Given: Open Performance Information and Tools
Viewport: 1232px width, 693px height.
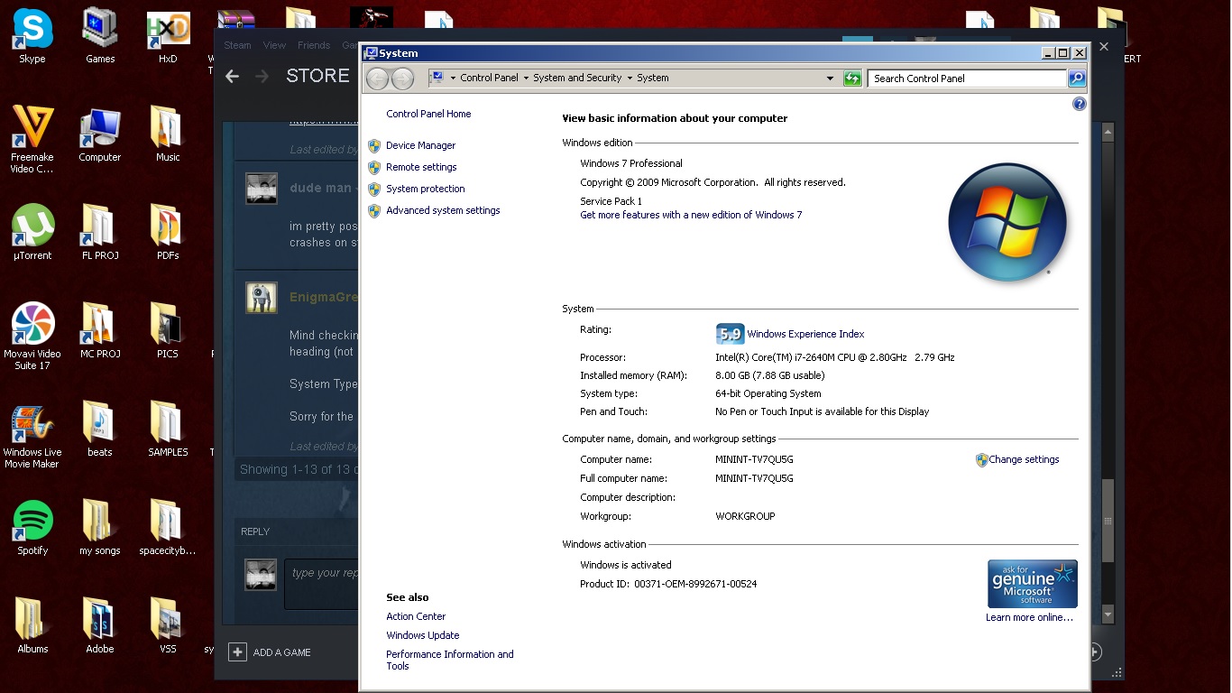Looking at the screenshot, I should click(450, 660).
